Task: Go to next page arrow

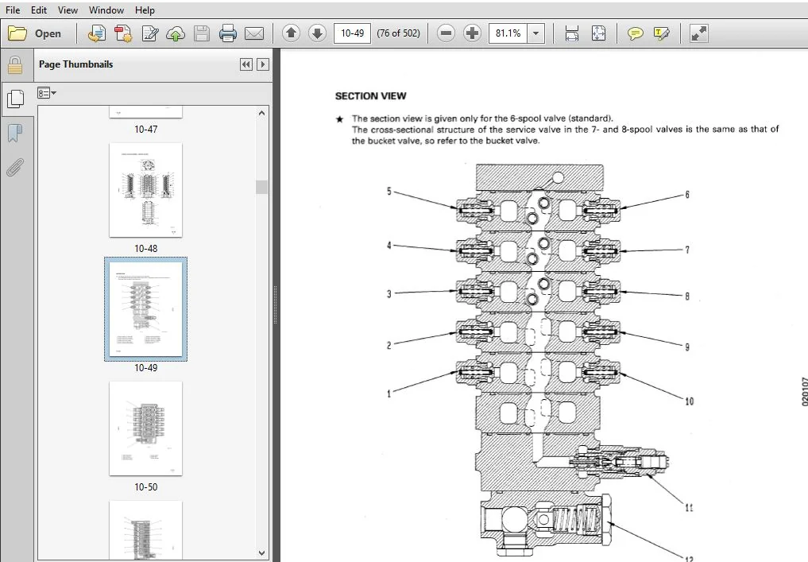Action: [318, 33]
